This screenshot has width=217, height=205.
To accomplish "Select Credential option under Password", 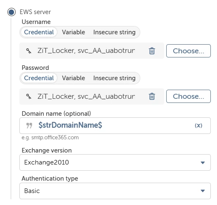I will coord(39,78).
